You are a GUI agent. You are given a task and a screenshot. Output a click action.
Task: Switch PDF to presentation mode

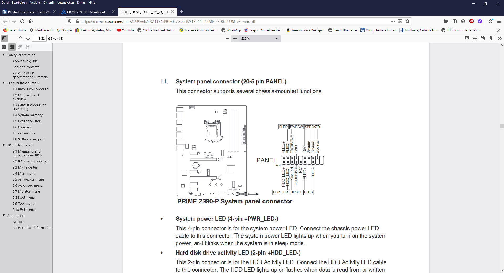tap(467, 38)
